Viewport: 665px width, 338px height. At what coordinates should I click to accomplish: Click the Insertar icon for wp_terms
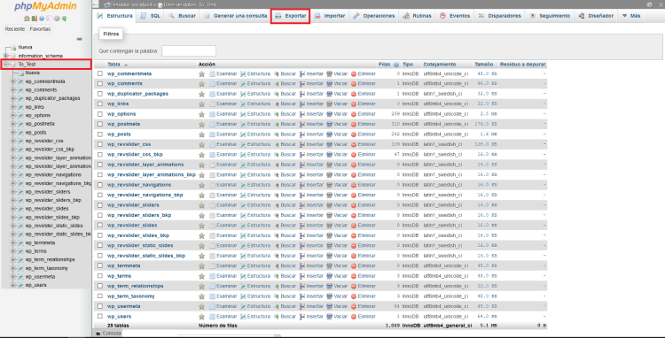[x=302, y=276]
